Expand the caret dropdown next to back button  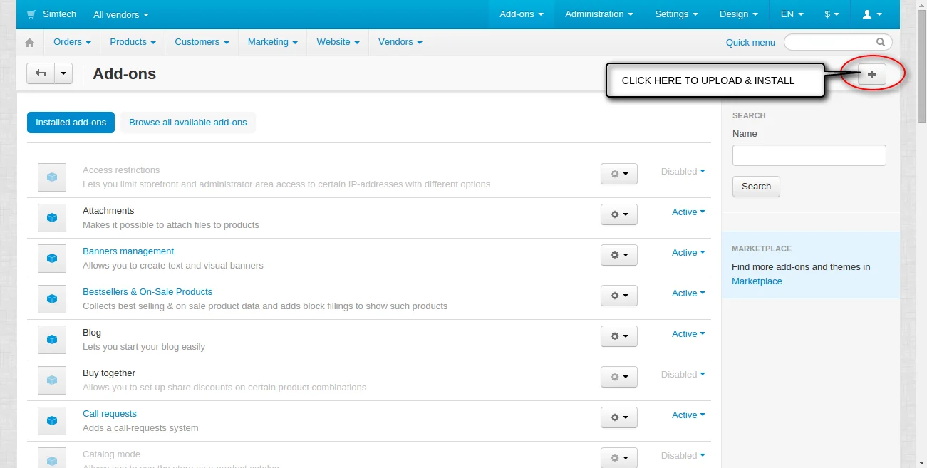(x=63, y=73)
